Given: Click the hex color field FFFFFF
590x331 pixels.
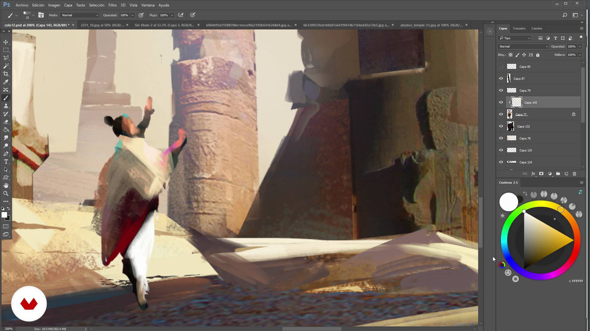Looking at the screenshot, I should pos(577,281).
